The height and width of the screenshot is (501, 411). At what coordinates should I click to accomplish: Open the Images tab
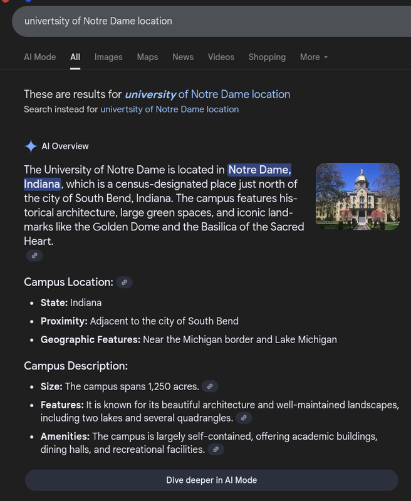[108, 57]
